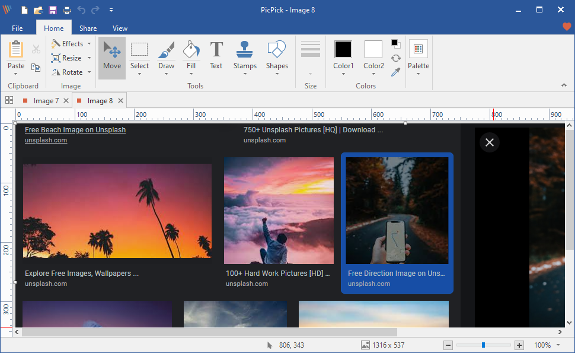Click the palm tree sunset thumbnail
The image size is (575, 353).
[x=117, y=211]
